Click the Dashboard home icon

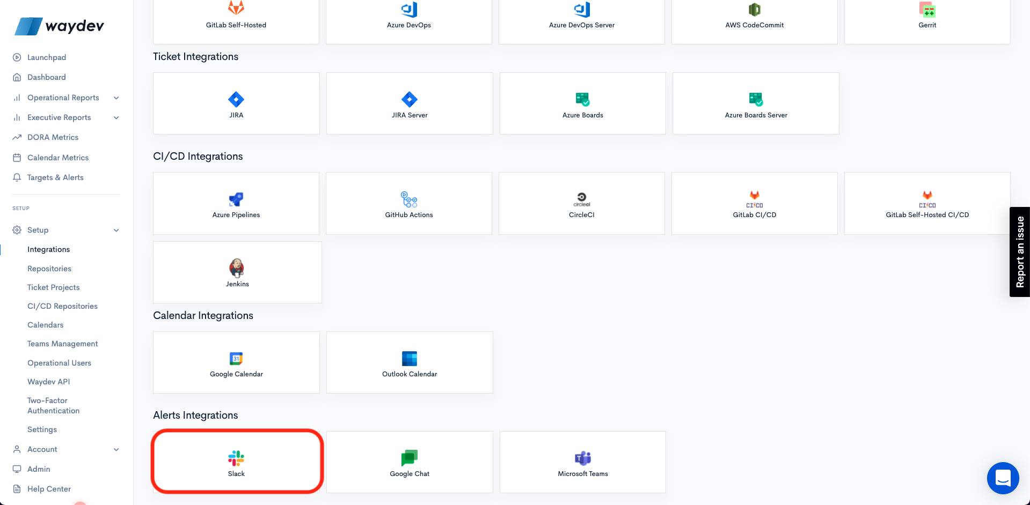pyautogui.click(x=17, y=77)
